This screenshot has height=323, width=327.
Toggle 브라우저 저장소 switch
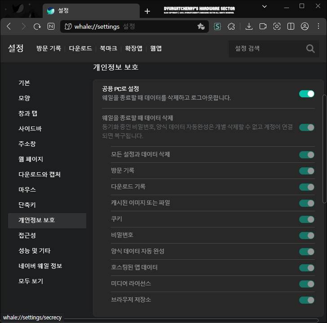(x=306, y=300)
